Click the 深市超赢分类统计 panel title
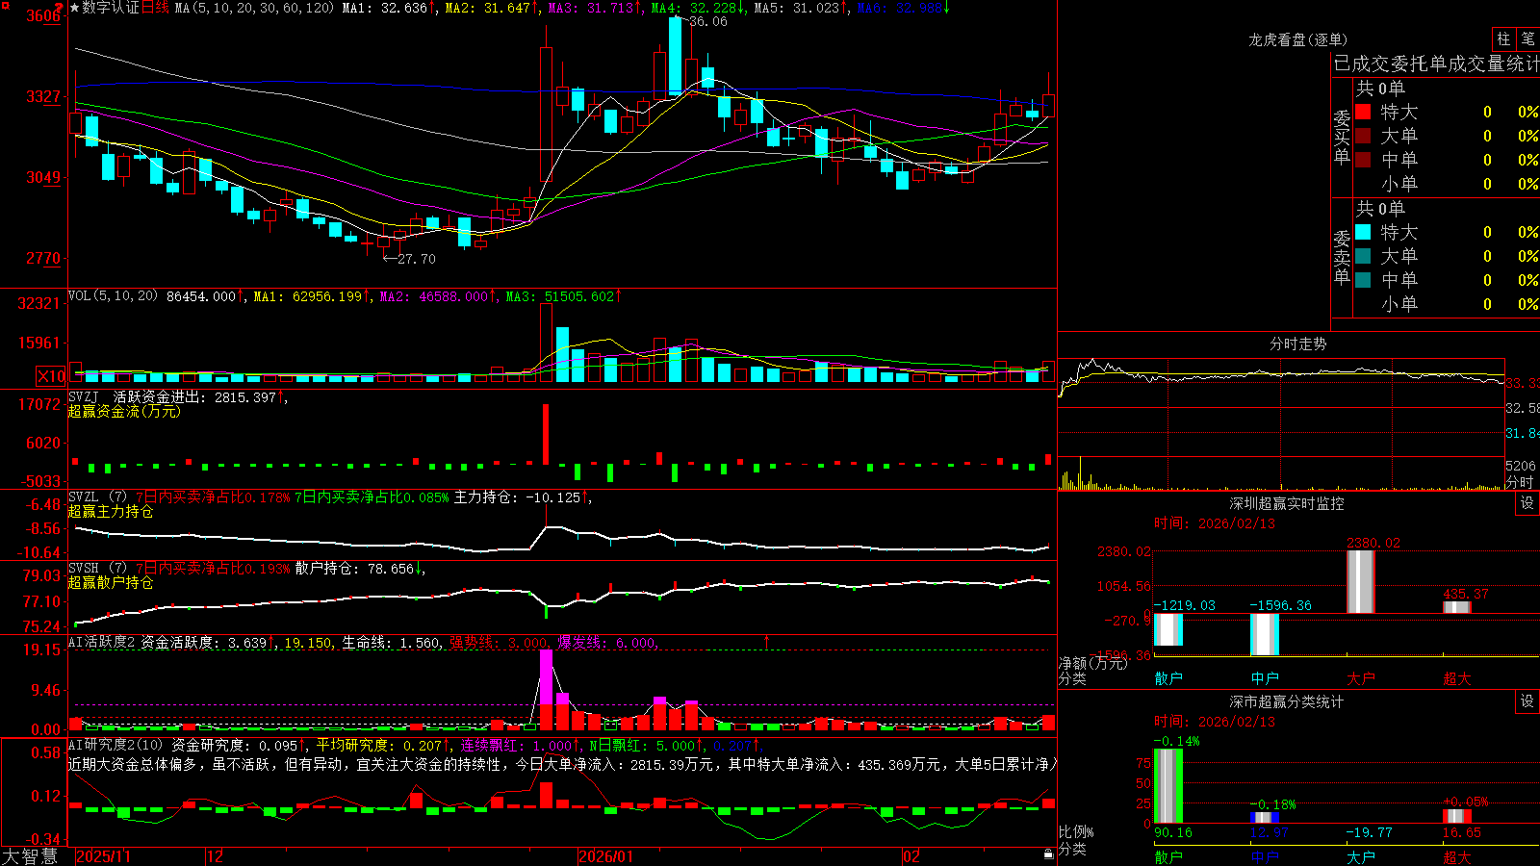Screen dimensions: 1540x866 pos(1286,701)
